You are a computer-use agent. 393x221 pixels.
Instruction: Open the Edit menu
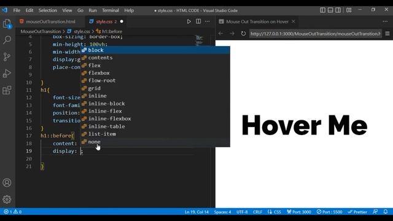pos(29,10)
